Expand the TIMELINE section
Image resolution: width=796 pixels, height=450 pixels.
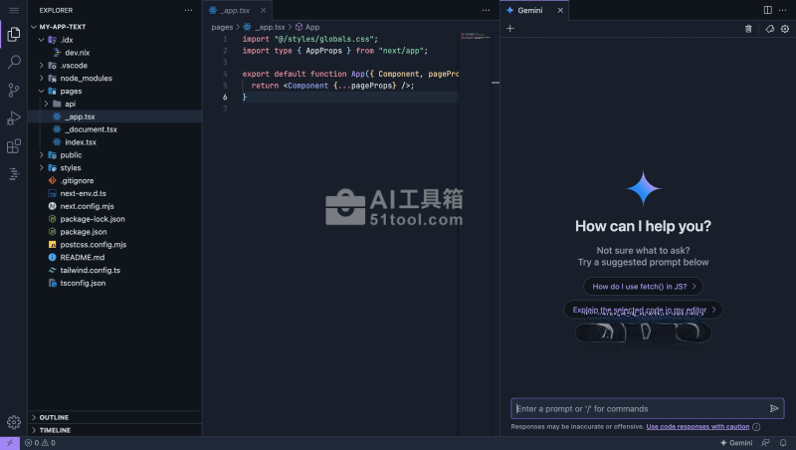[55, 430]
